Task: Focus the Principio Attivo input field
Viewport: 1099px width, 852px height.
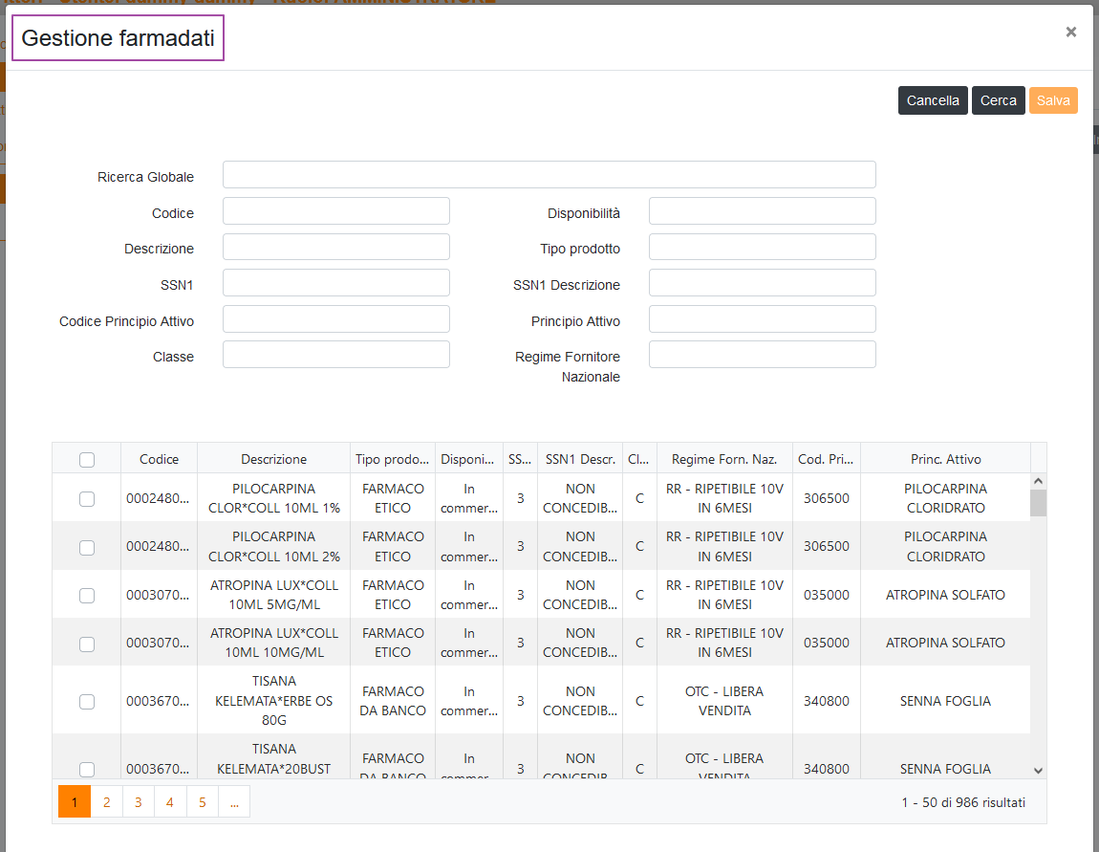Action: click(762, 319)
